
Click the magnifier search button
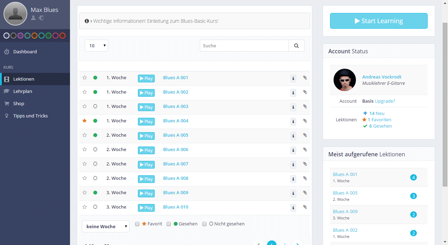[x=296, y=46]
